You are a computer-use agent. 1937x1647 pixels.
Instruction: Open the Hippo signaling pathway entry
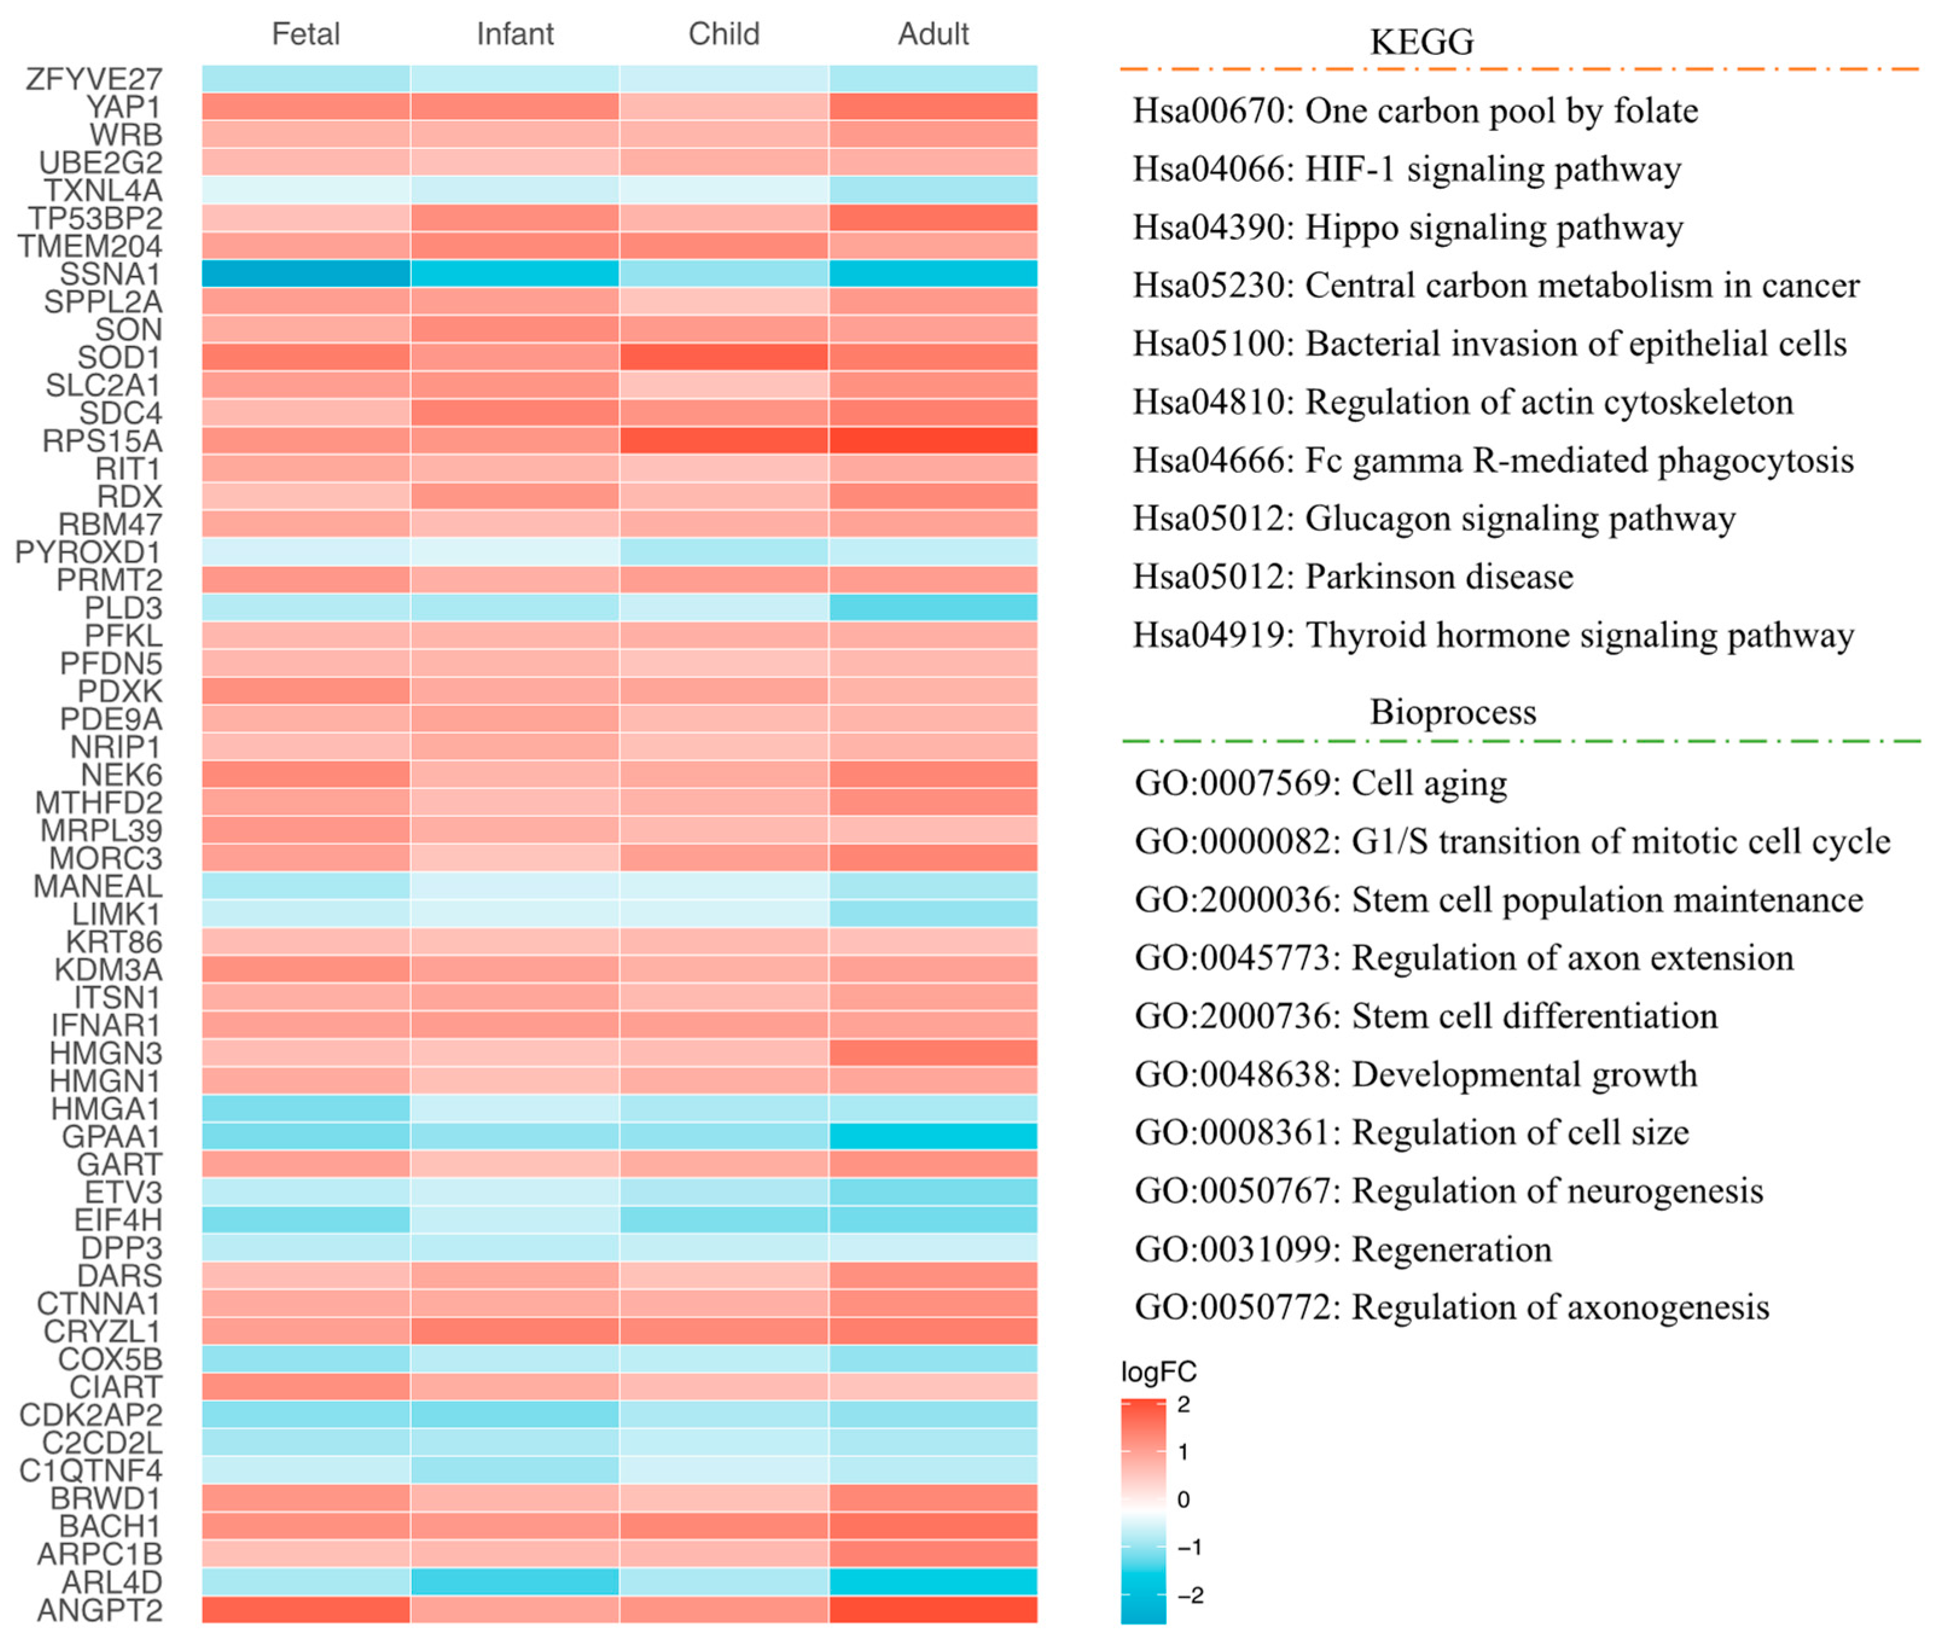(1407, 228)
